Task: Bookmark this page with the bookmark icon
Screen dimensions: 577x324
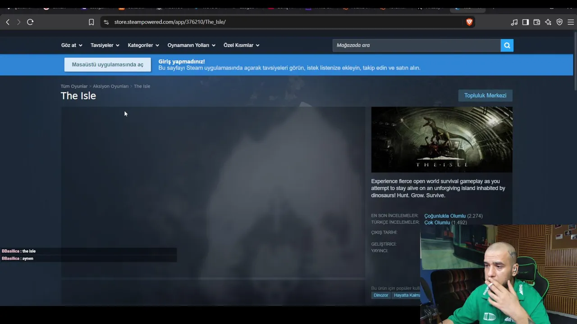Action: (x=91, y=22)
